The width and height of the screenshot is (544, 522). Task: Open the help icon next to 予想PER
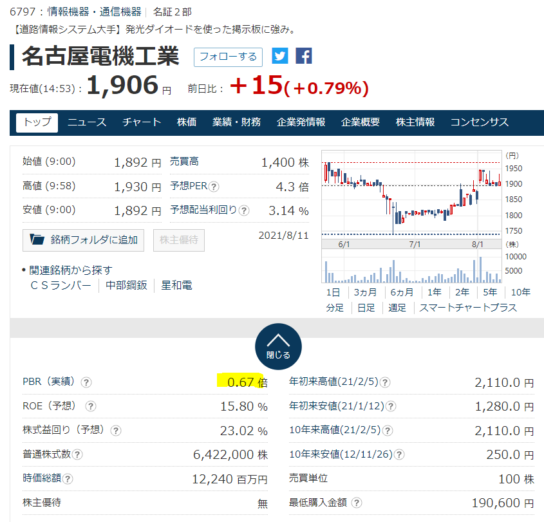tap(214, 187)
